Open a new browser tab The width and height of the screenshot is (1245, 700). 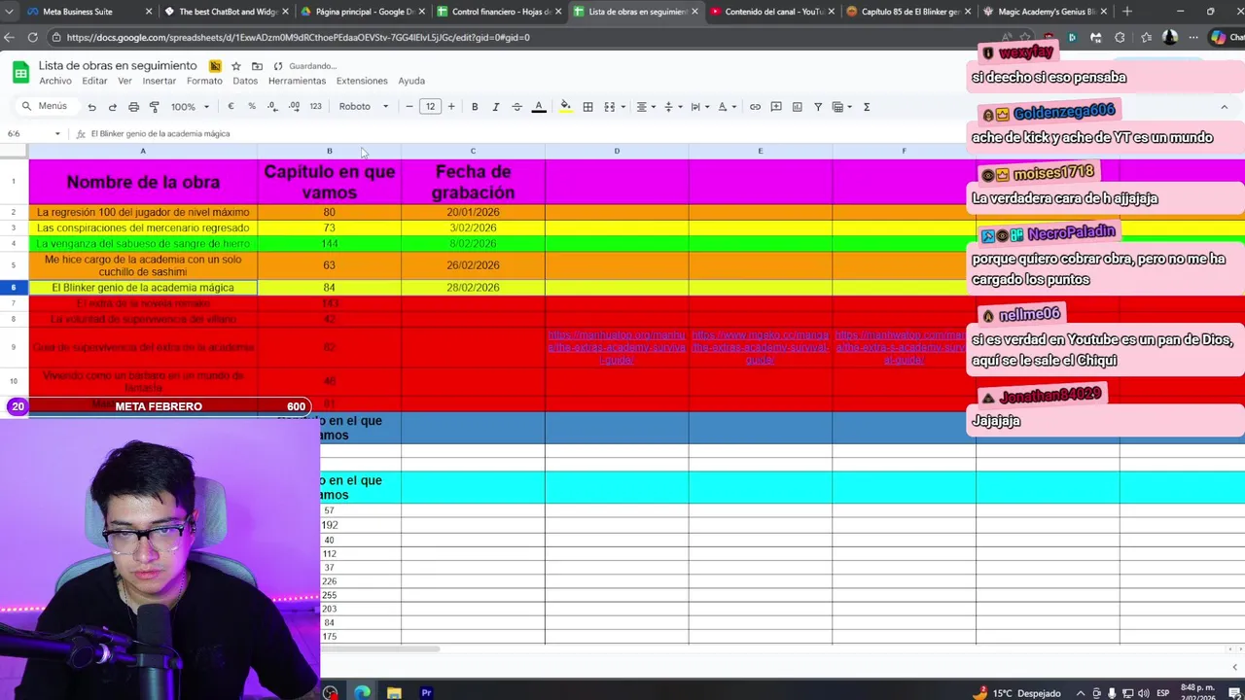1126,12
